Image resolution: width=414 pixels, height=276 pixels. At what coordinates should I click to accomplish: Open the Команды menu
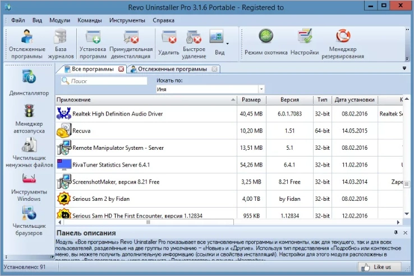90,20
